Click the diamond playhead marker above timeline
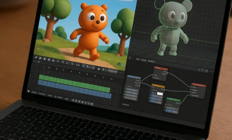Viewport: 232px width, 140px height. pos(49,68)
